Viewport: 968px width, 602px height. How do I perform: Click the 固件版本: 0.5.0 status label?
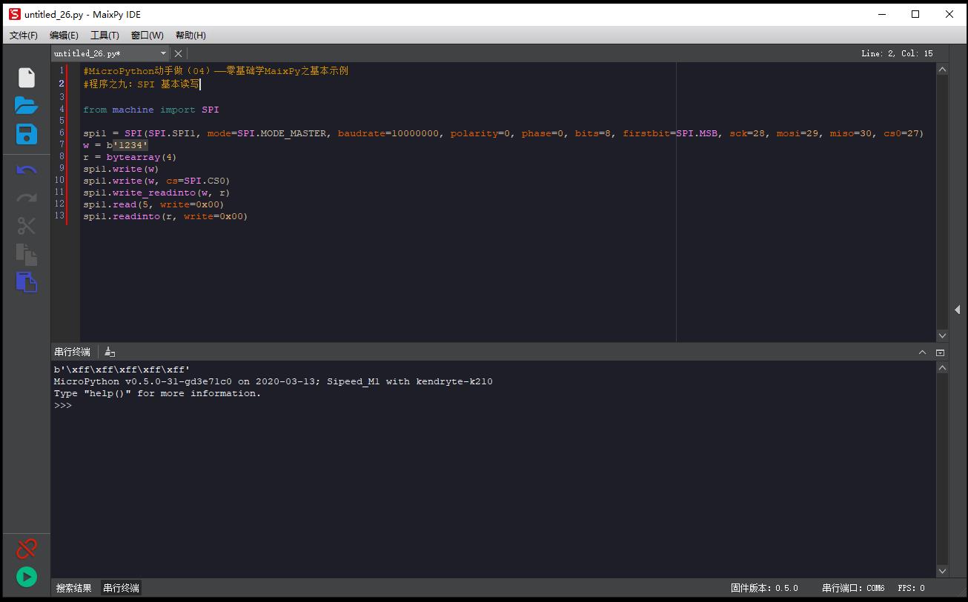[x=764, y=588]
